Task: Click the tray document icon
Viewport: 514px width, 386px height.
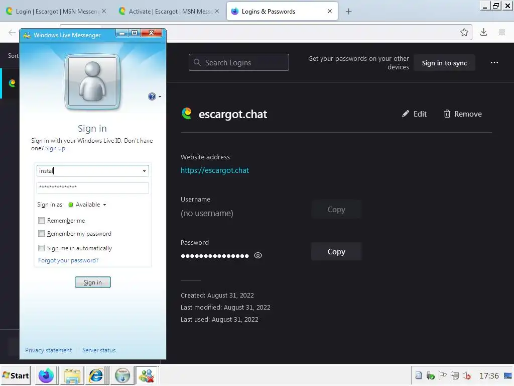Action: [x=419, y=375]
